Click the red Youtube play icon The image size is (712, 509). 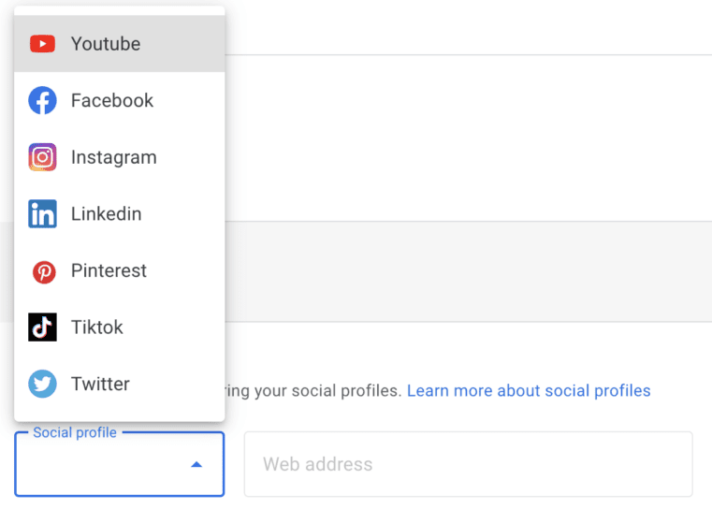click(42, 44)
